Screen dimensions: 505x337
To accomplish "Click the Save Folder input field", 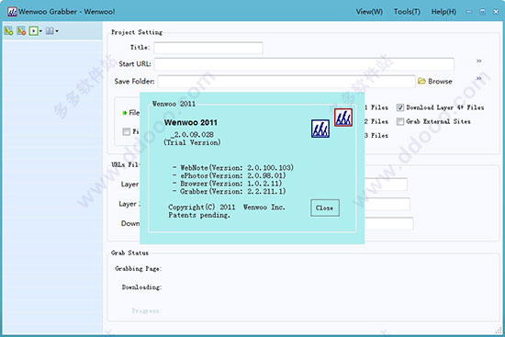I will [x=286, y=81].
